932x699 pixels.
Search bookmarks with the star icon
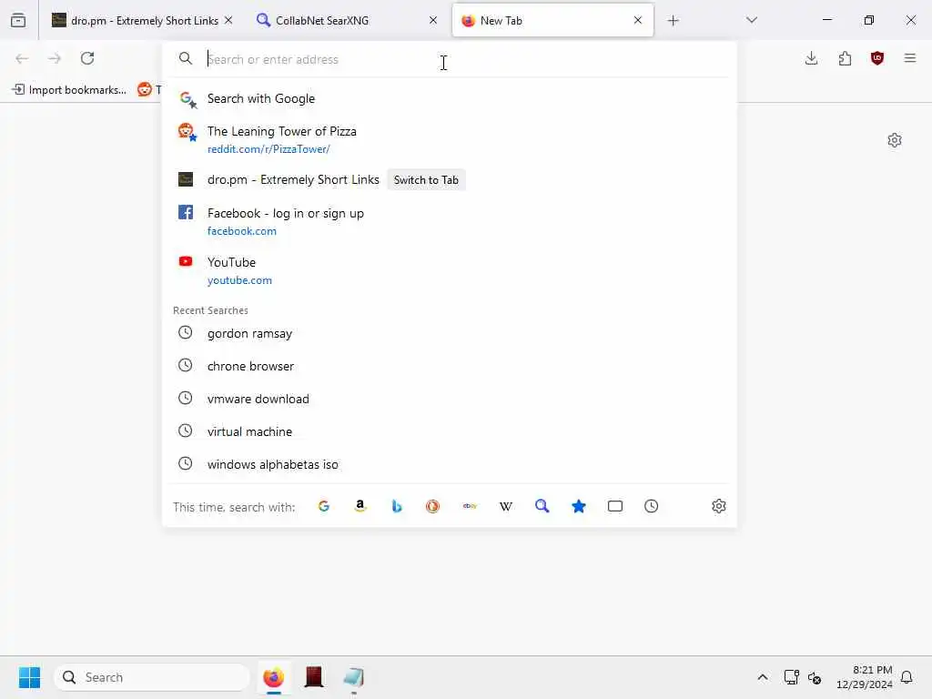[578, 506]
